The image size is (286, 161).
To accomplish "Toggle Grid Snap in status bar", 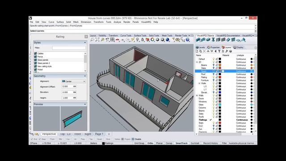I will pos(139,143).
